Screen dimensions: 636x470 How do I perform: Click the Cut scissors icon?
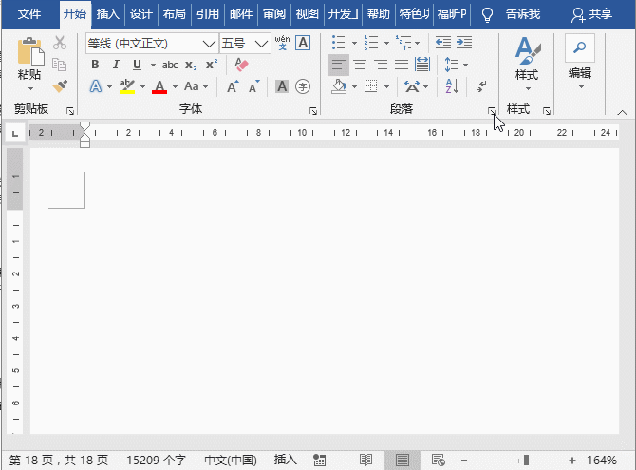(60, 42)
